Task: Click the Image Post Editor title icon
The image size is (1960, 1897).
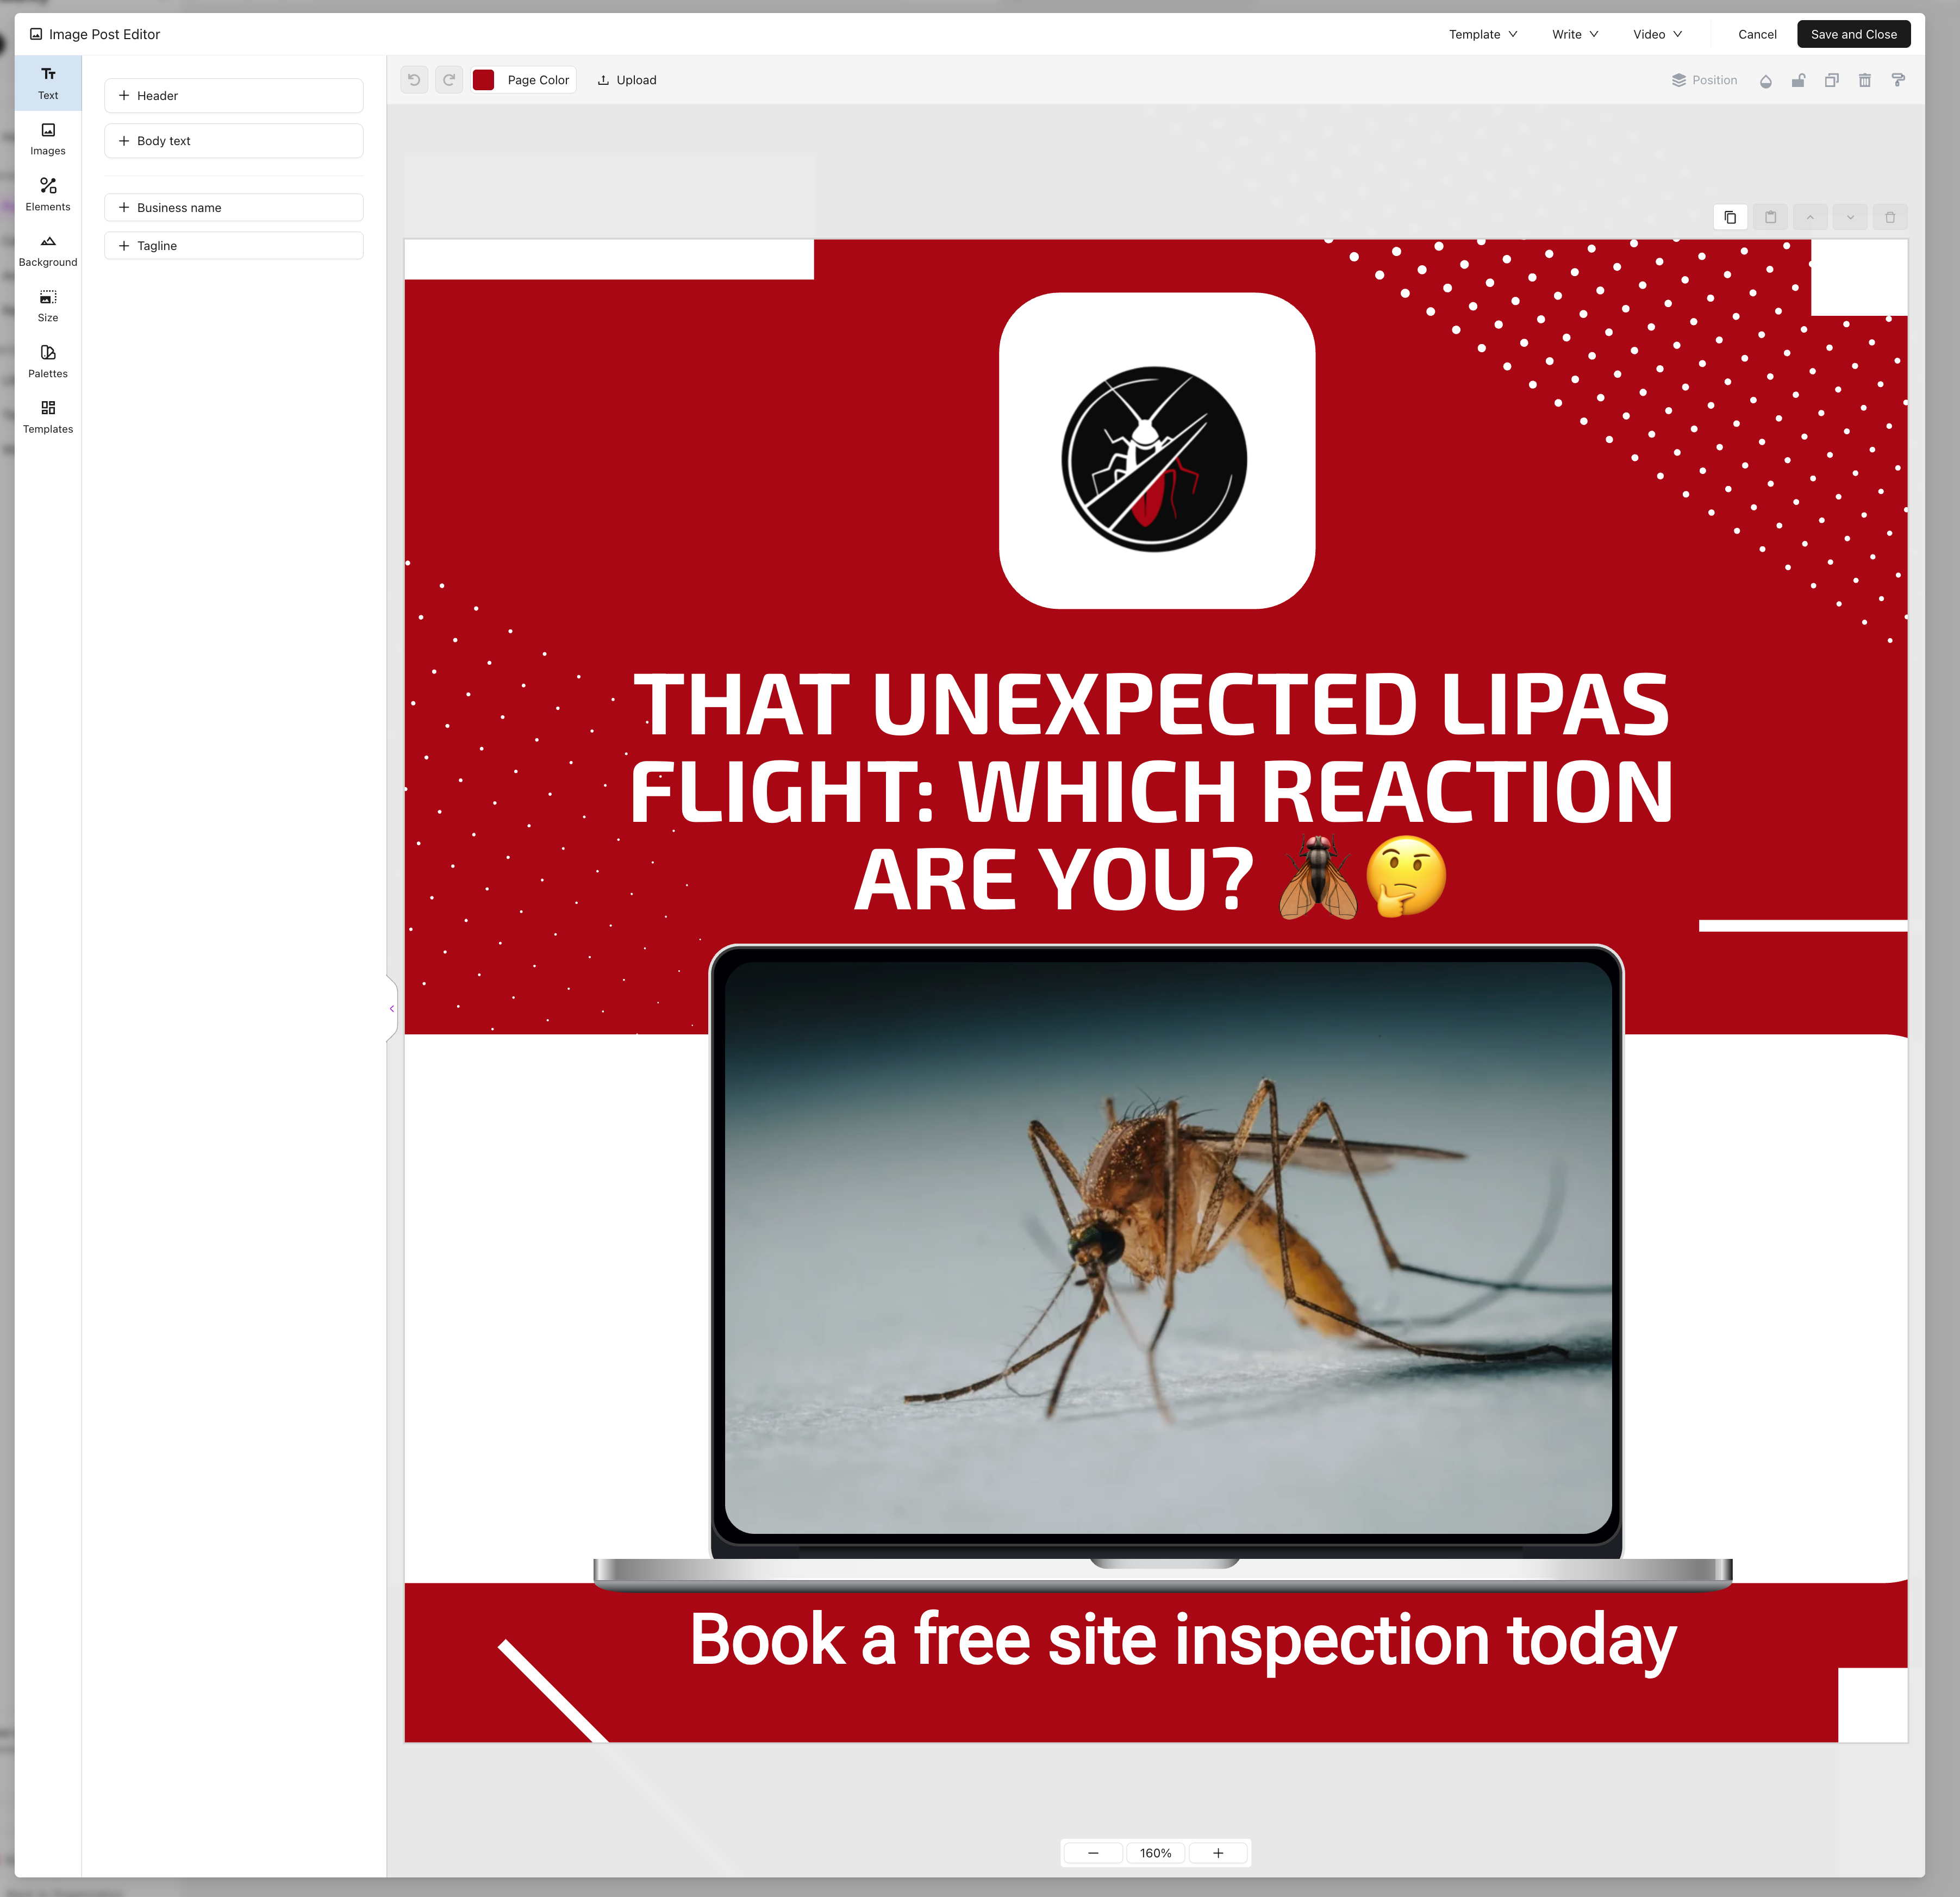Action: [x=36, y=34]
